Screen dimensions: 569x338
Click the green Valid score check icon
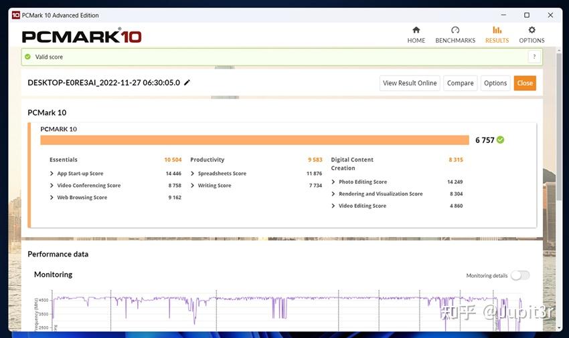(27, 57)
